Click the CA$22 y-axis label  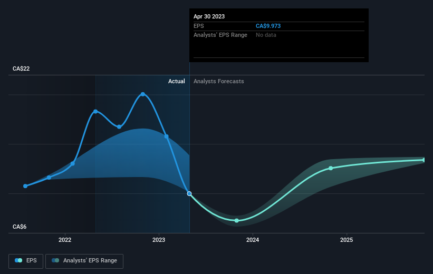[x=21, y=68]
